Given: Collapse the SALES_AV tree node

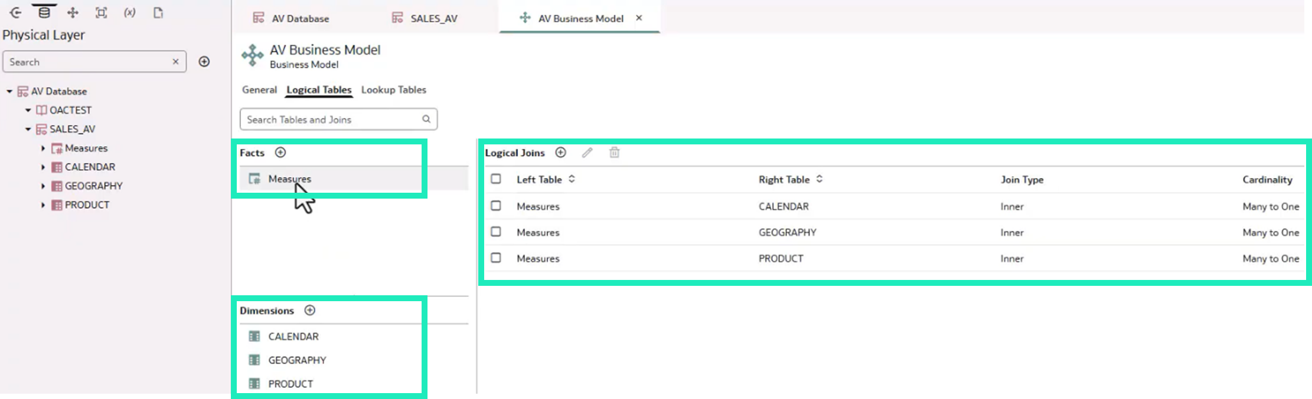Looking at the screenshot, I should point(28,129).
